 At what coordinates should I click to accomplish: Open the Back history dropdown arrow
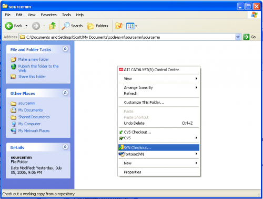(x=26, y=26)
